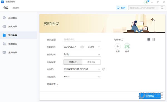Switch attendees to grid view
Viewport: 167px width, 102px height.
point(149,40)
